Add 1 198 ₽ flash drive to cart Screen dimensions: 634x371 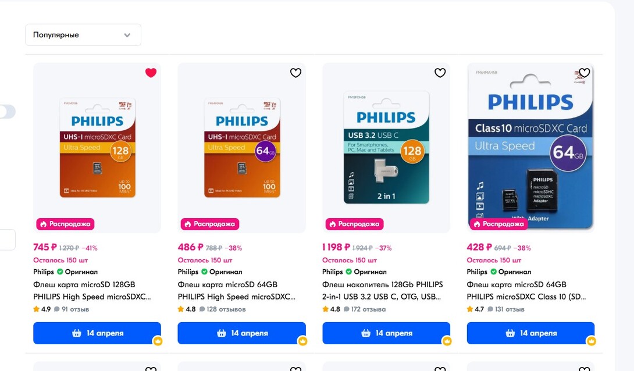click(386, 333)
